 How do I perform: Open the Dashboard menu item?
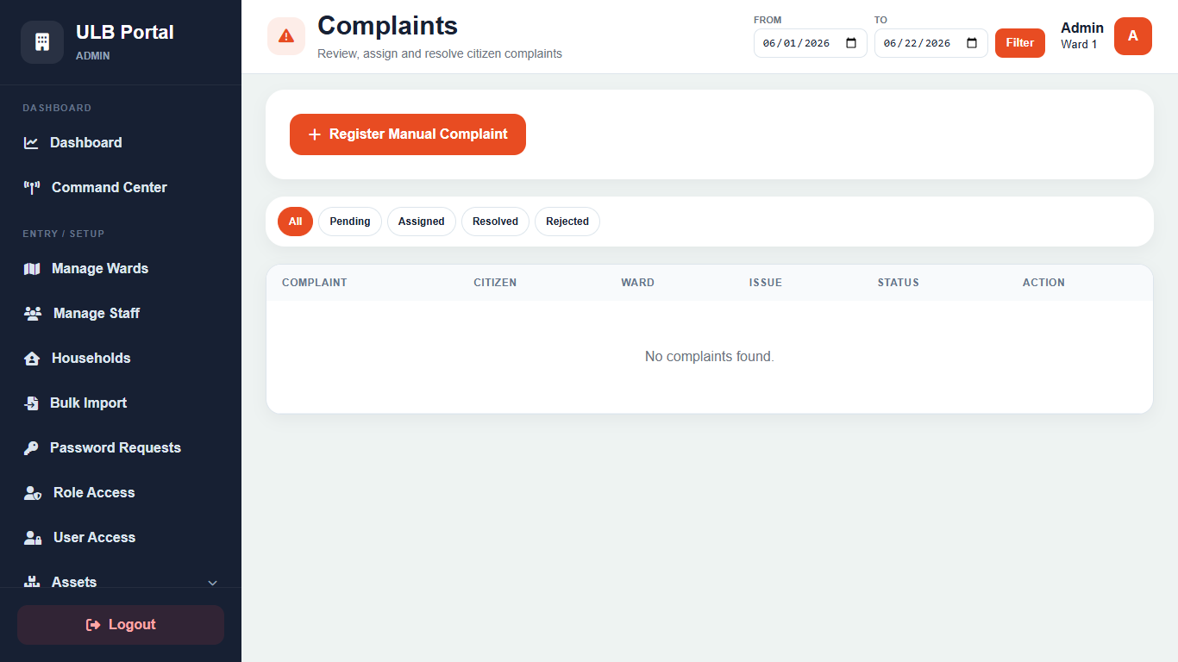[121, 143]
